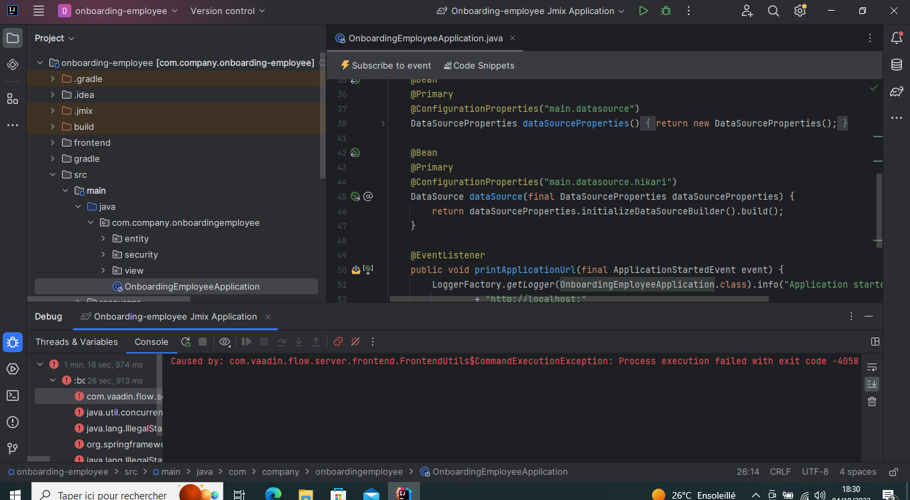Image resolution: width=910 pixels, height=500 pixels.
Task: Open more run actions menu
Action: (689, 11)
